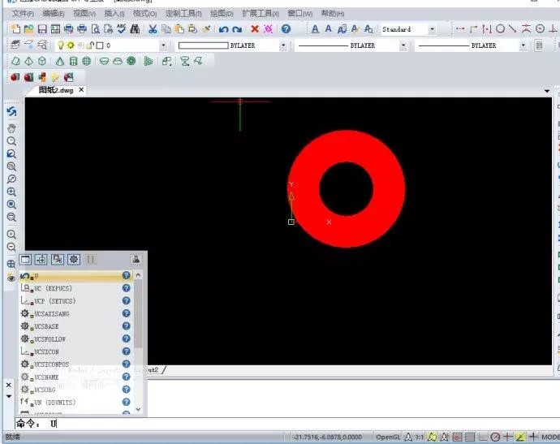
Task: Click the underlined A text tool icon
Action: tap(315, 29)
